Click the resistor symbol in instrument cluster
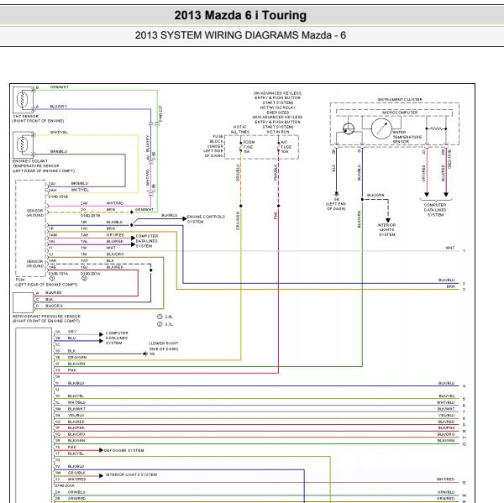 (x=437, y=128)
